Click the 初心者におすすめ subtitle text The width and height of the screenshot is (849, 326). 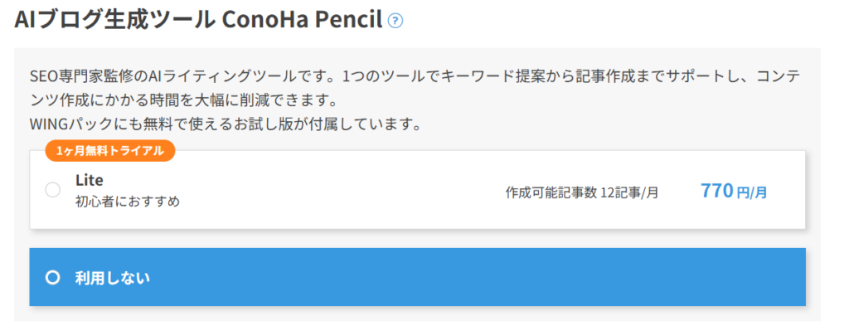(127, 202)
